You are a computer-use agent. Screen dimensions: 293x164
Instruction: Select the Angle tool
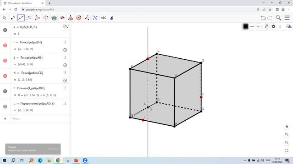pos(87,18)
